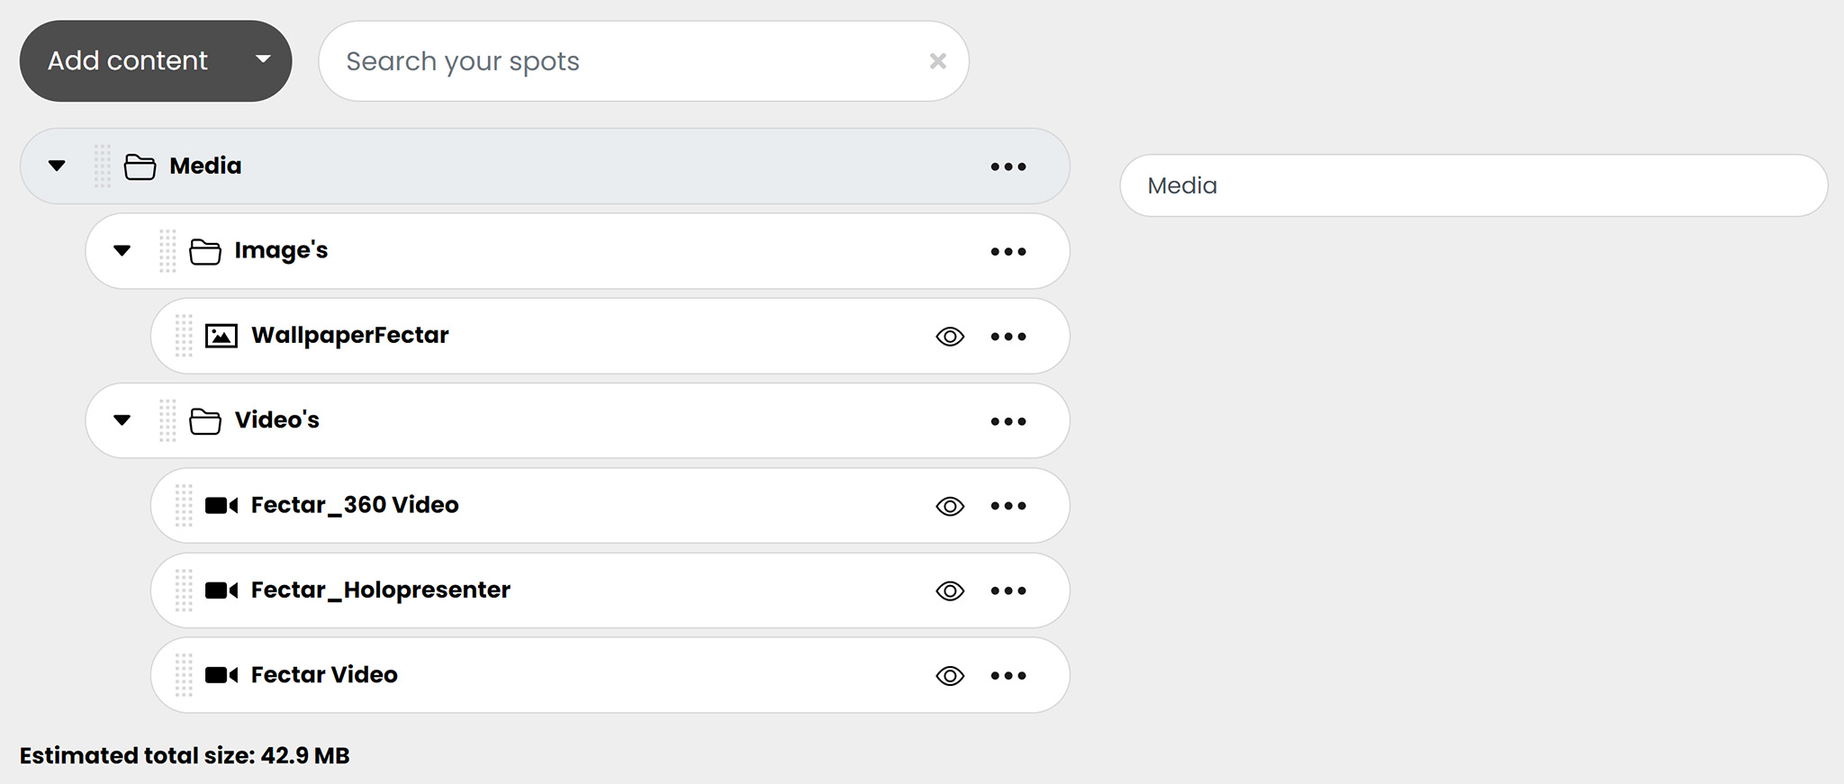This screenshot has width=1844, height=784.
Task: Toggle visibility of Fectar_Holopresenter
Action: tap(950, 590)
